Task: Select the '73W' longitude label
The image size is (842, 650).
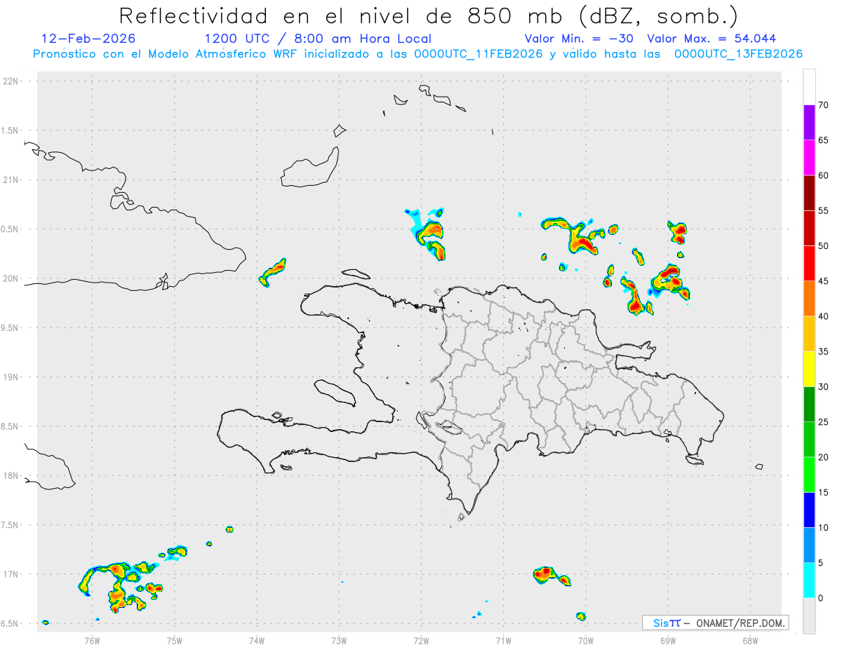Action: click(339, 640)
